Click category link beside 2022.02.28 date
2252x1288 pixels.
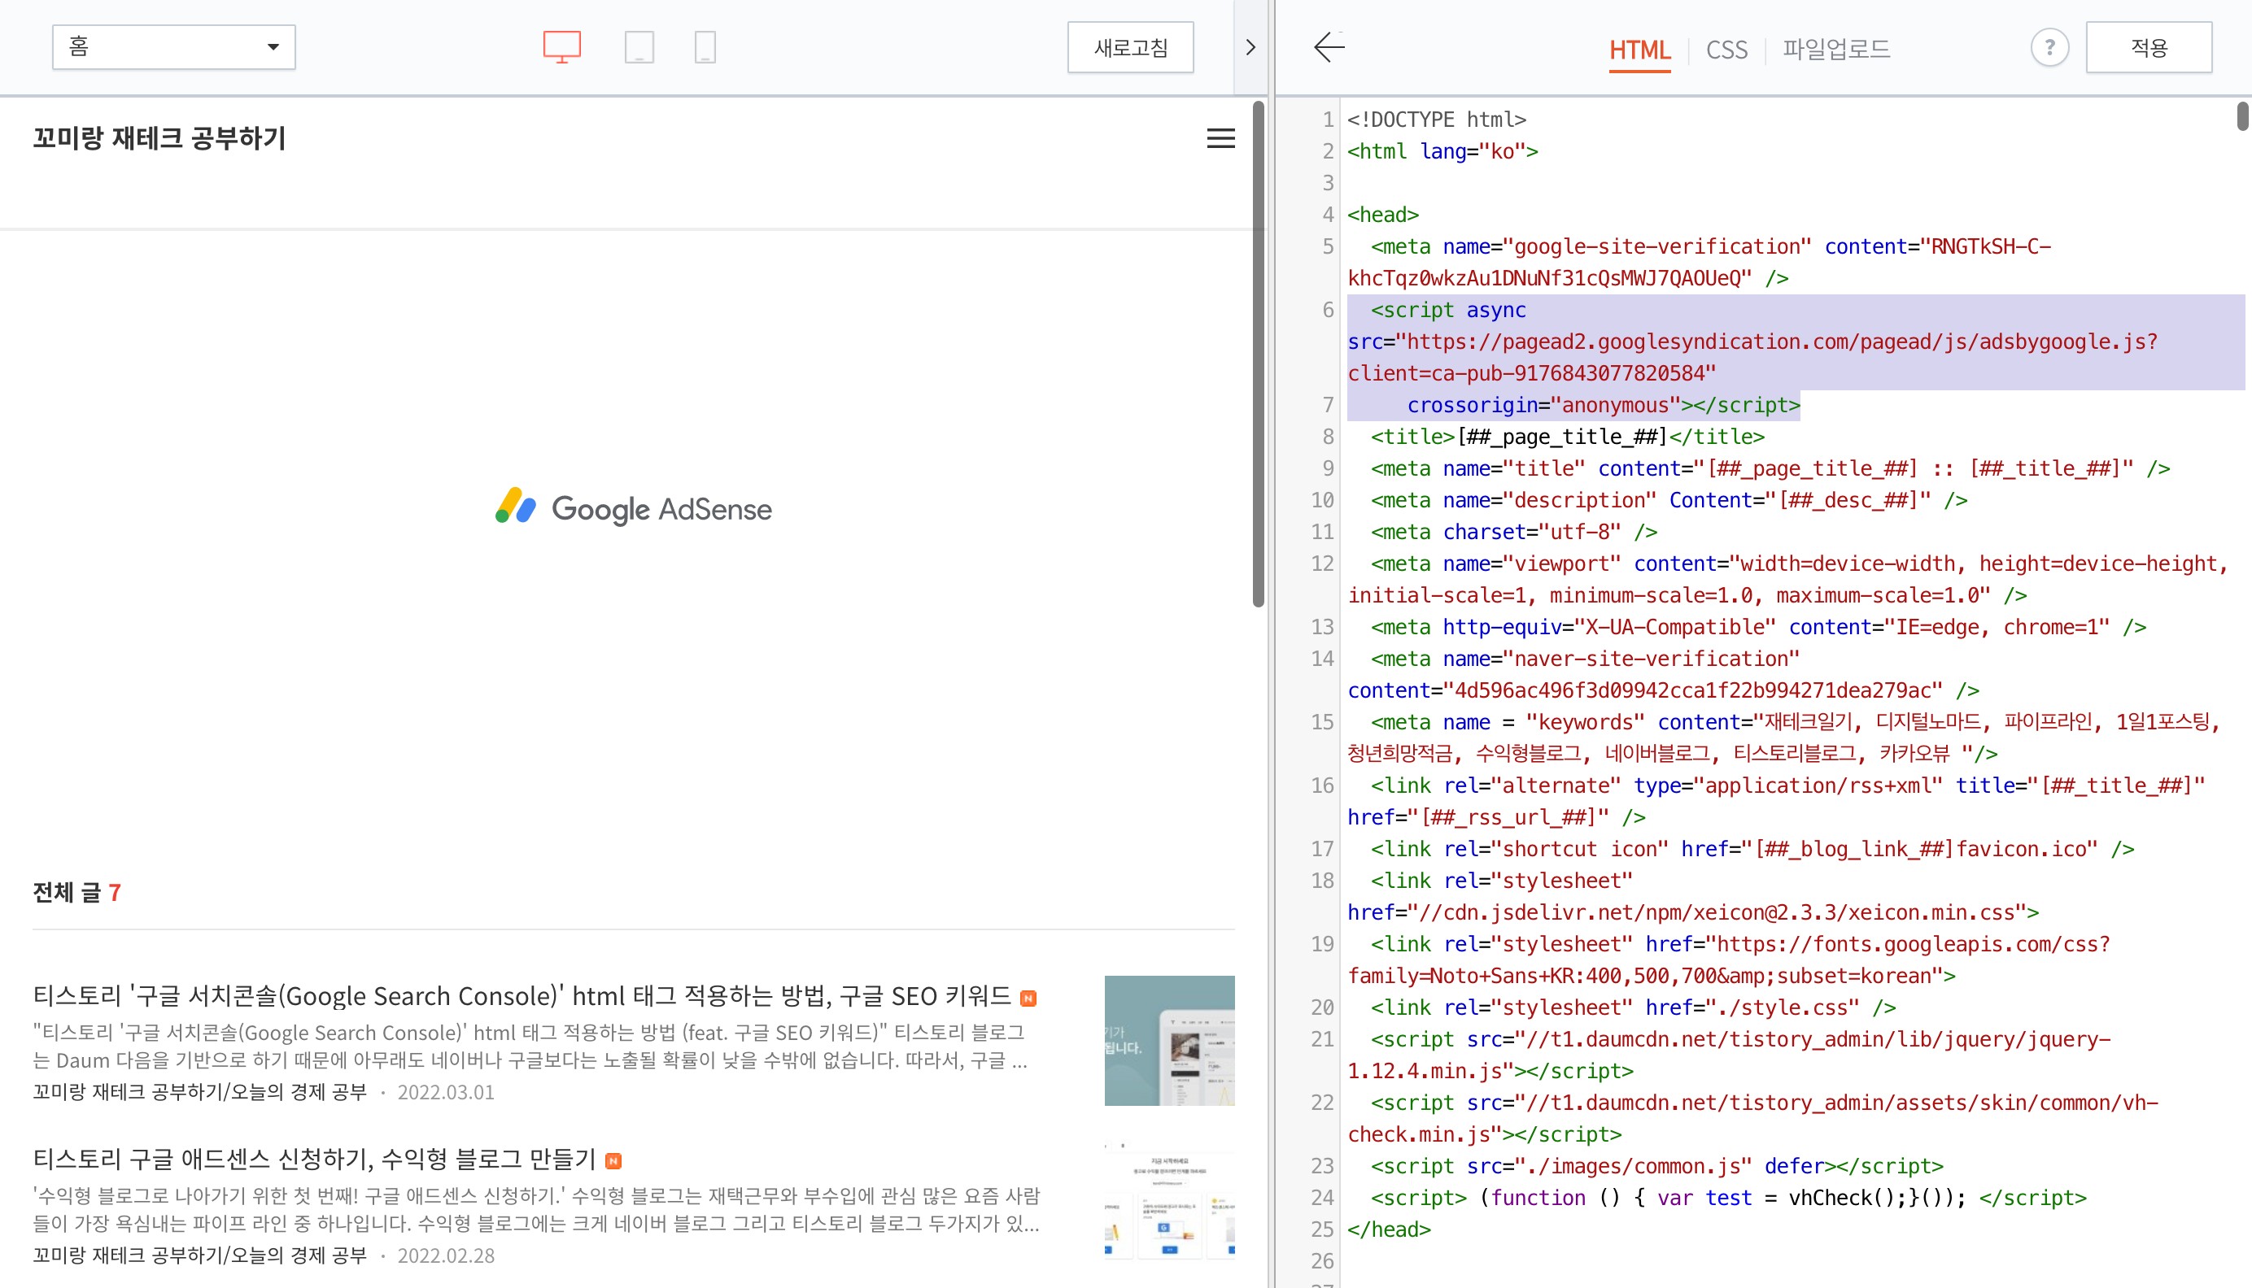click(x=200, y=1256)
